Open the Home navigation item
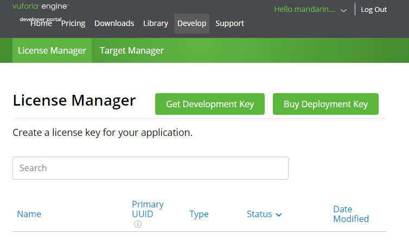Image resolution: width=409 pixels, height=241 pixels. point(41,23)
